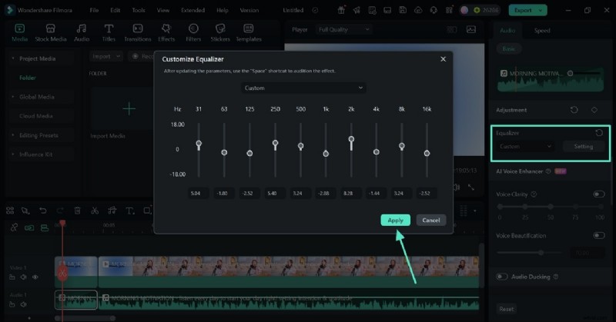Open the Stickers tab
This screenshot has width=616, height=322.
(220, 32)
